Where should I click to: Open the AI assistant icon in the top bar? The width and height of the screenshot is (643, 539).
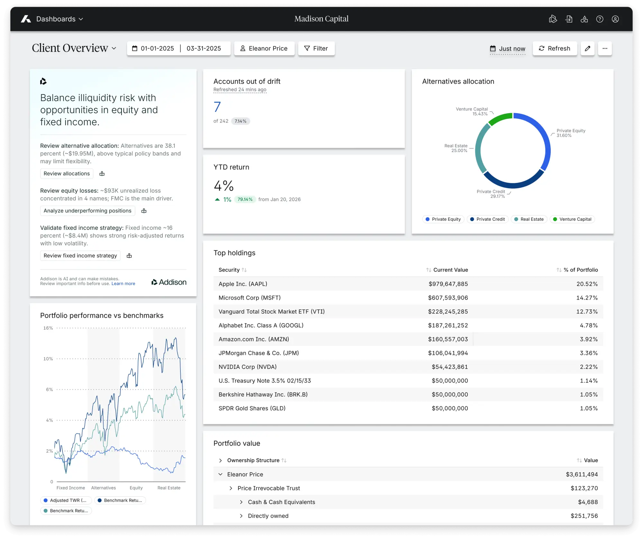553,19
